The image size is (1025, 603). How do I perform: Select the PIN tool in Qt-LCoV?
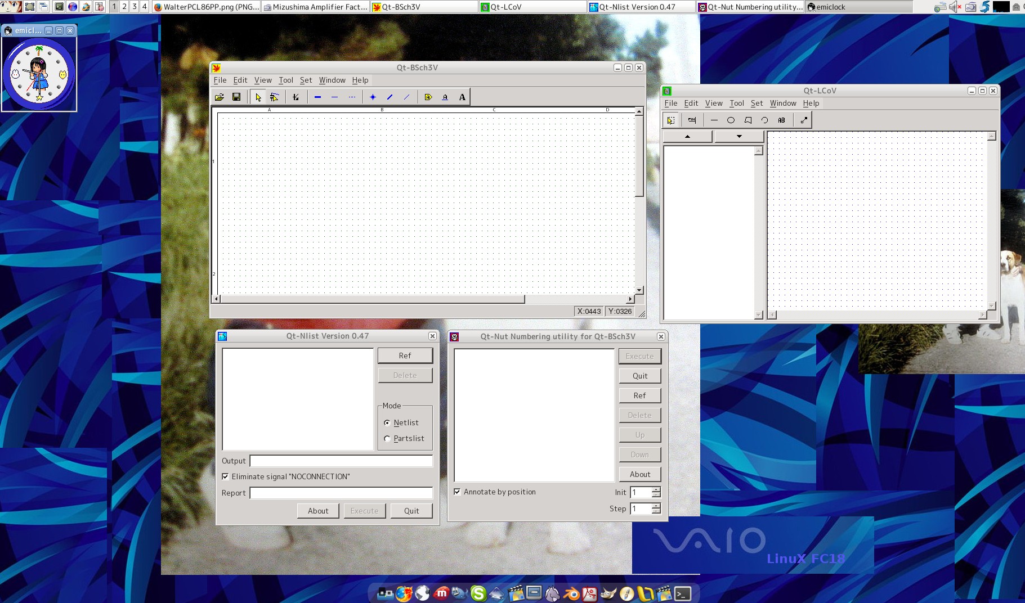(x=692, y=120)
